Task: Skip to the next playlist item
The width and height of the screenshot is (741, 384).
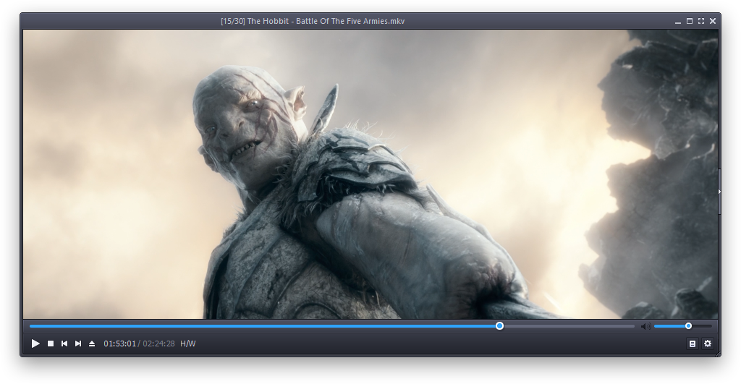Action: pos(78,344)
